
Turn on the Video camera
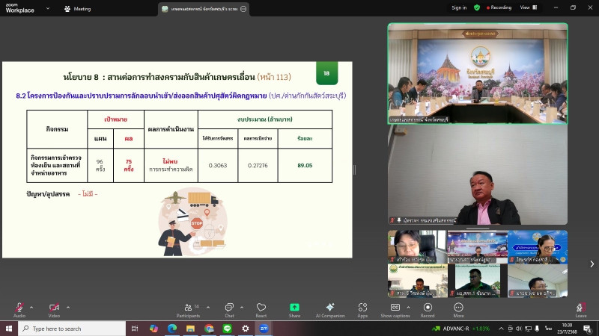(54, 308)
